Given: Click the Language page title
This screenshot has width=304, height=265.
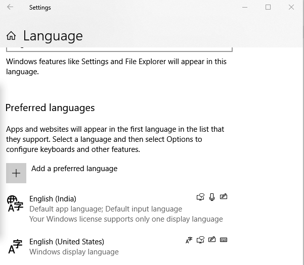Looking at the screenshot, I should point(53,36).
